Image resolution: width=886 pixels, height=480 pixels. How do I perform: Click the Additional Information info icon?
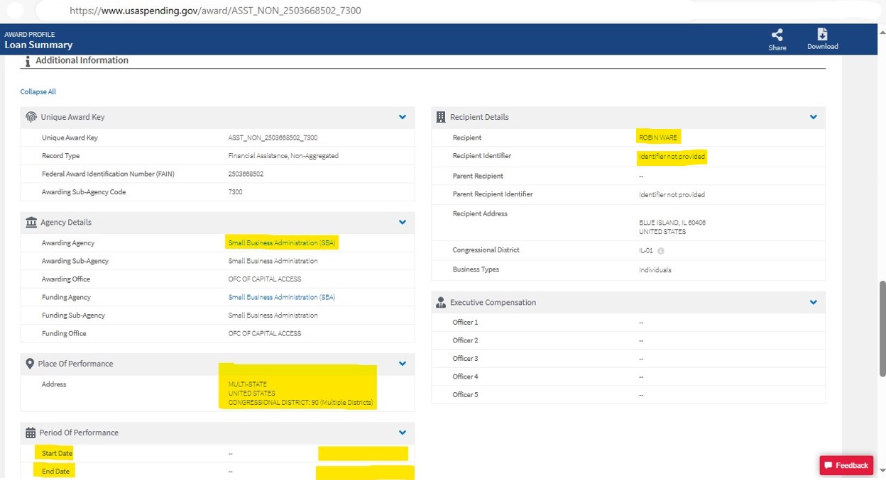click(x=28, y=62)
